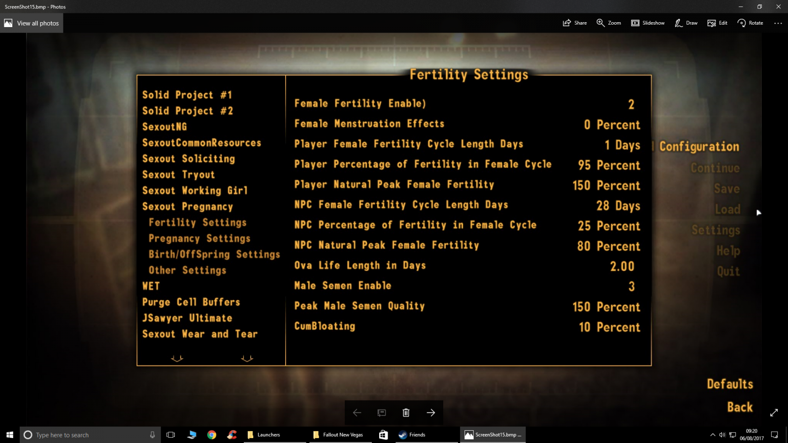Click 'Sexout Wear and Tear' in the list
The width and height of the screenshot is (788, 443).
[x=200, y=334]
